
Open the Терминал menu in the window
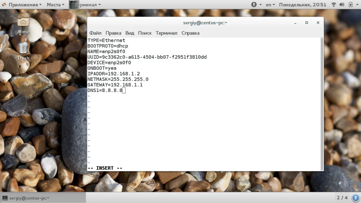point(166,33)
